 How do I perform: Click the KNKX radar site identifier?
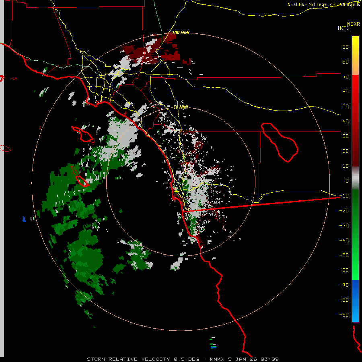coord(217,359)
